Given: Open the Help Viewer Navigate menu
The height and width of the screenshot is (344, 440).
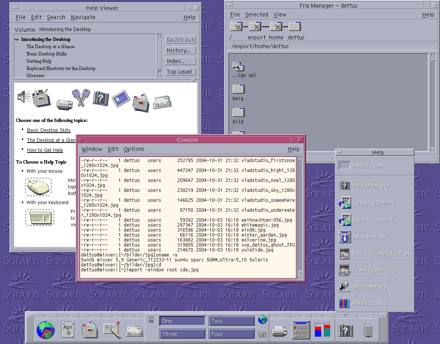Looking at the screenshot, I should [x=83, y=17].
